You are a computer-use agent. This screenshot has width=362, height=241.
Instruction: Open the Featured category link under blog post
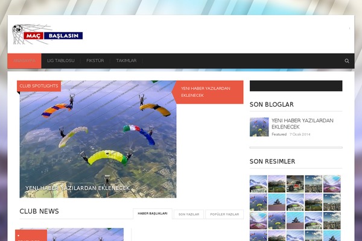click(x=279, y=134)
